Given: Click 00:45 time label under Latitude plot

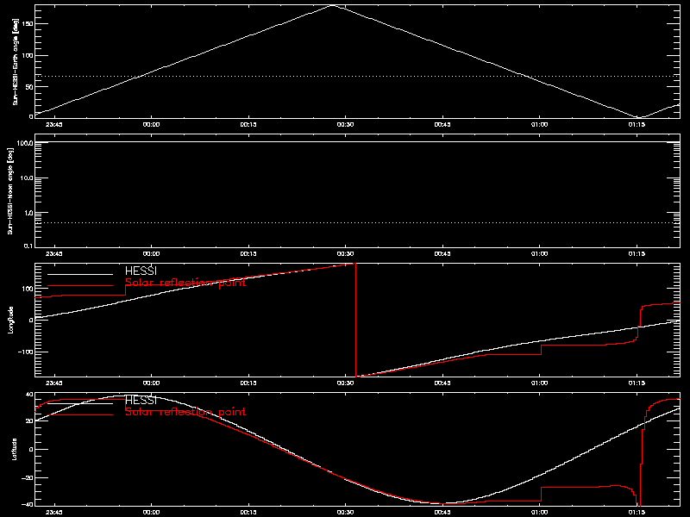Looking at the screenshot, I should point(442,513).
